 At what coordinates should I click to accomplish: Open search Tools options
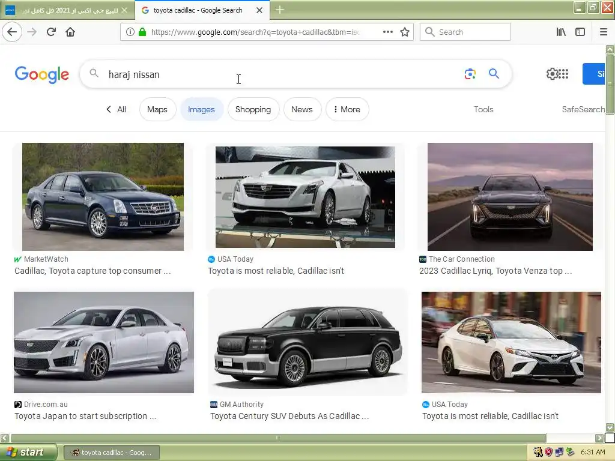point(483,109)
